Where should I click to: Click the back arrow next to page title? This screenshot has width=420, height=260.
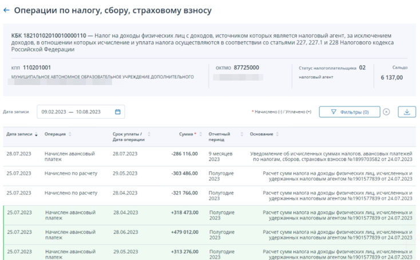[x=7, y=10]
